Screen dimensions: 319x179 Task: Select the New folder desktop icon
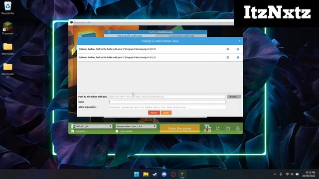(8, 49)
